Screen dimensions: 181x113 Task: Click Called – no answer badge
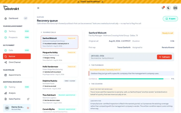(x=70, y=81)
